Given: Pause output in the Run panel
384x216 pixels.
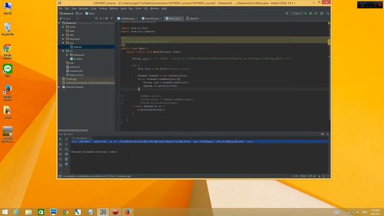Looking at the screenshot, I should [60, 149].
